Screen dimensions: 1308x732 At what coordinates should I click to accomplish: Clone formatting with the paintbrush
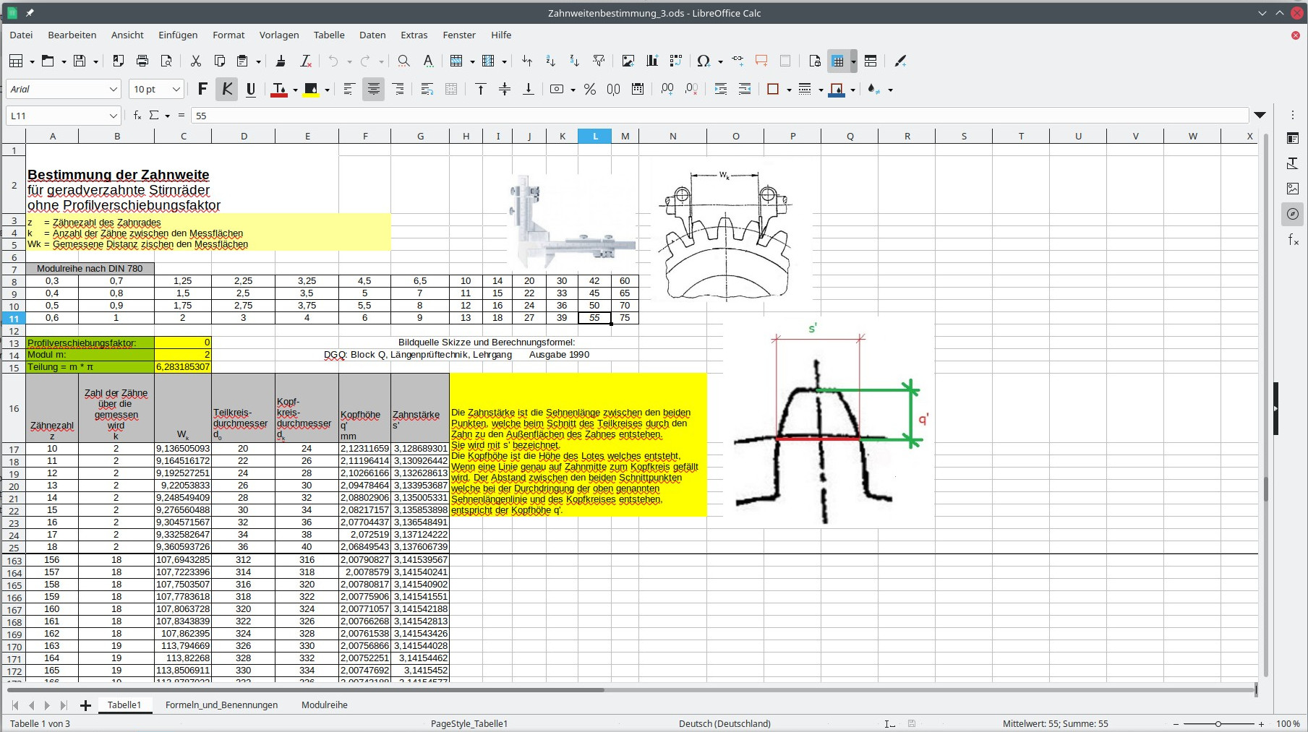pyautogui.click(x=281, y=61)
